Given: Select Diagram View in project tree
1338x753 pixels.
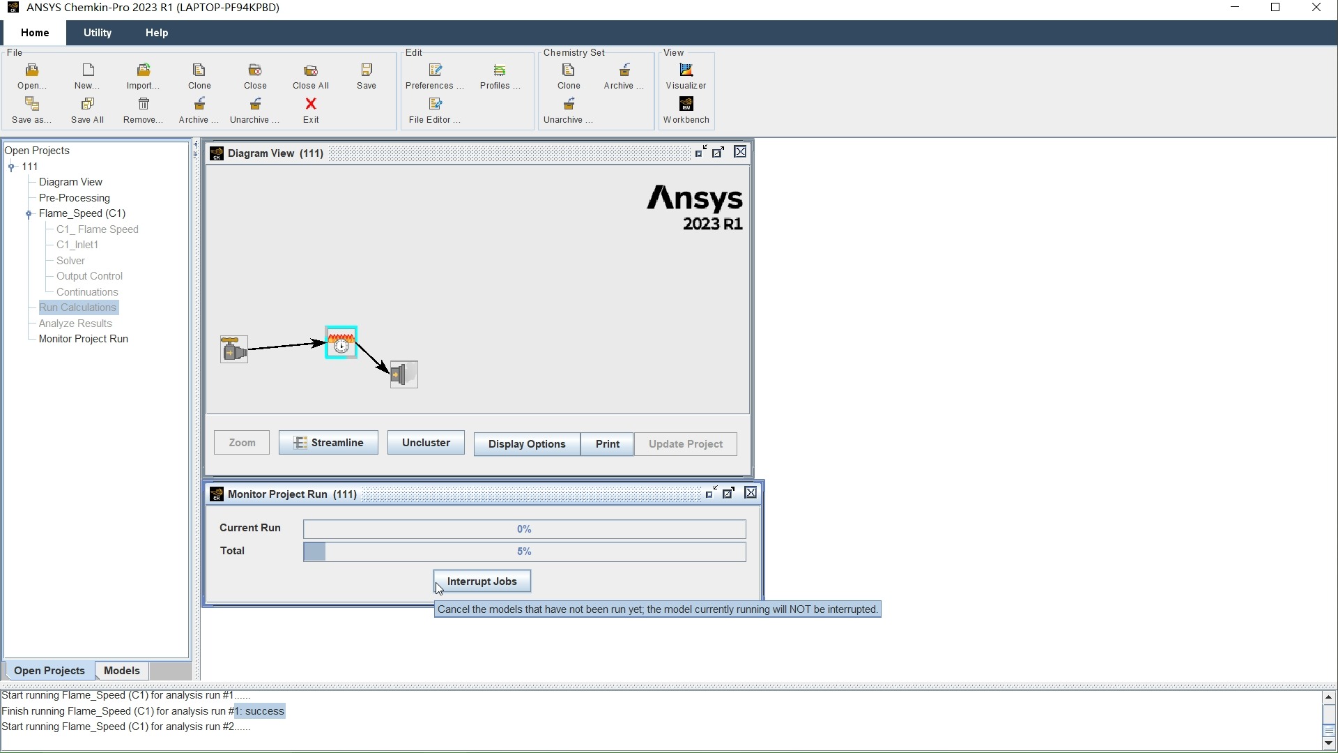Looking at the screenshot, I should tap(70, 182).
